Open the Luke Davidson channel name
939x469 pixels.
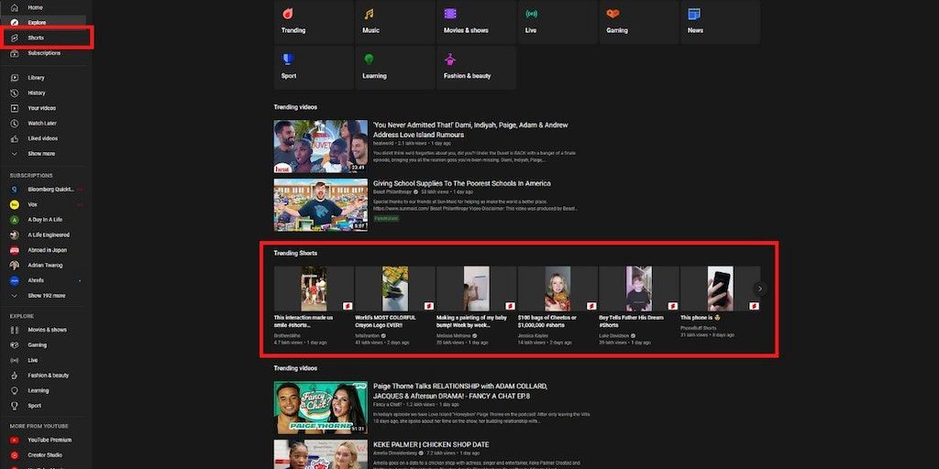pos(613,336)
